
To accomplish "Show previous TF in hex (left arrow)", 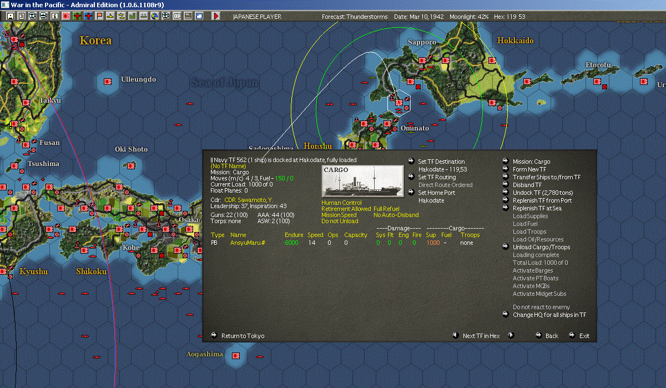I will pos(455,335).
